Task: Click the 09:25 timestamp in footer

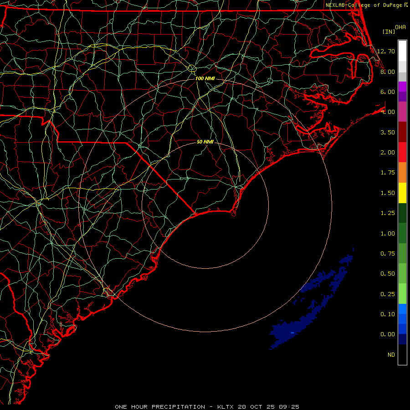Action: 289,407
